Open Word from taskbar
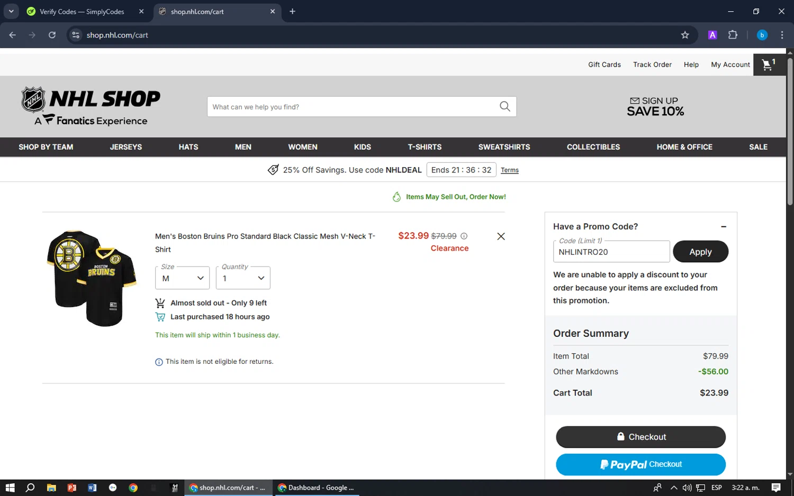794x496 pixels. coord(92,488)
